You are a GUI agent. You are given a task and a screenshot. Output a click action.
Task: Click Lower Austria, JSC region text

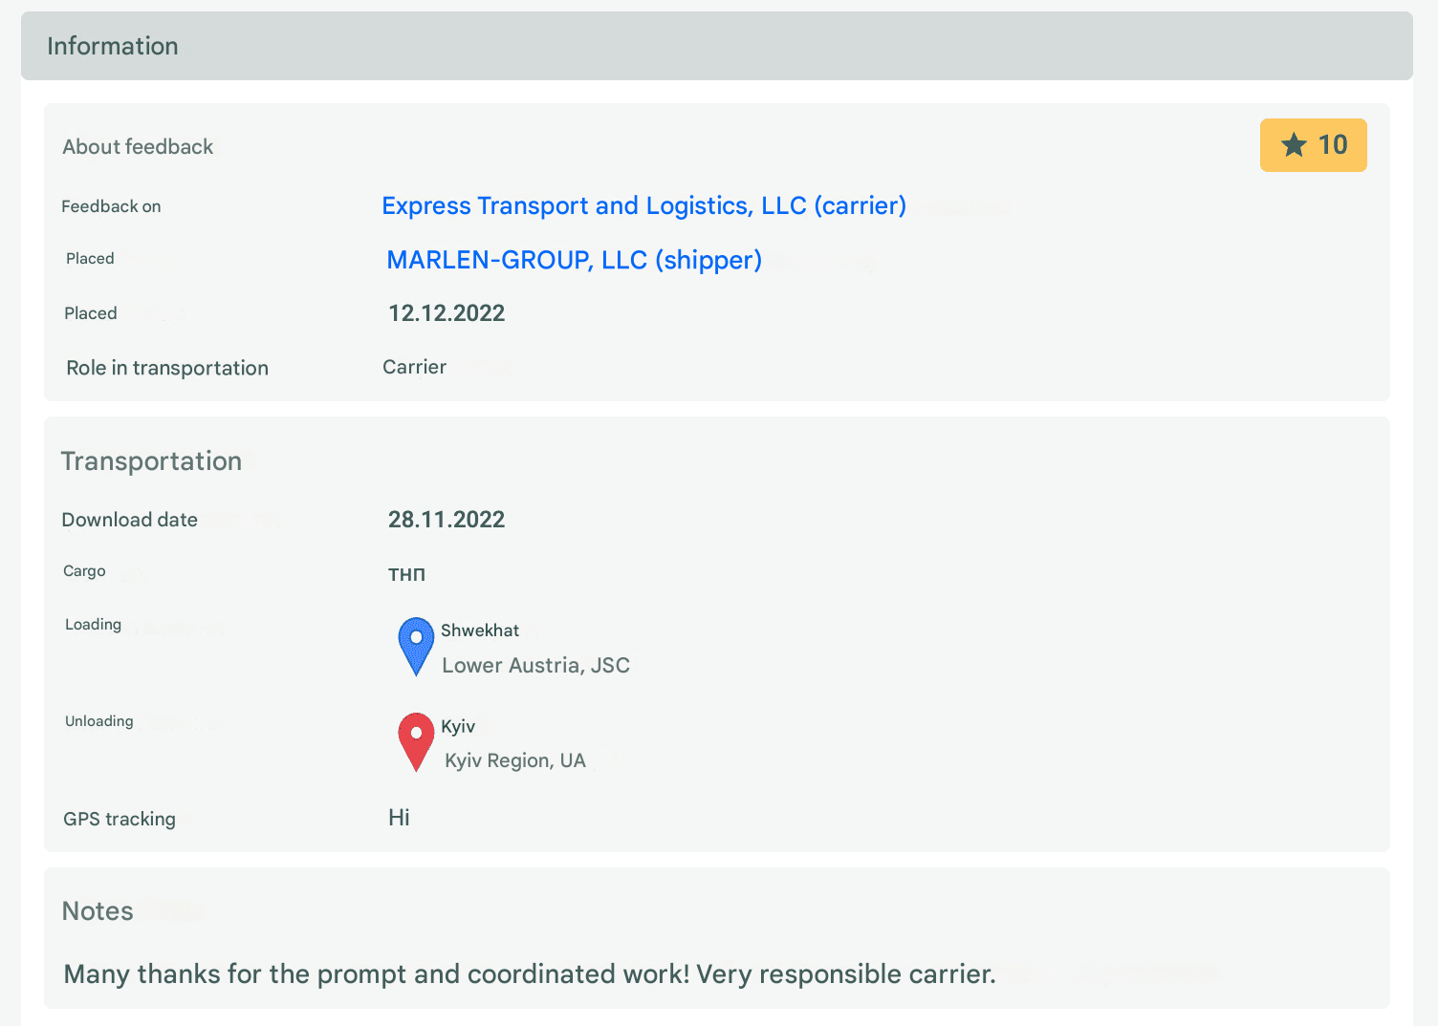coord(535,666)
